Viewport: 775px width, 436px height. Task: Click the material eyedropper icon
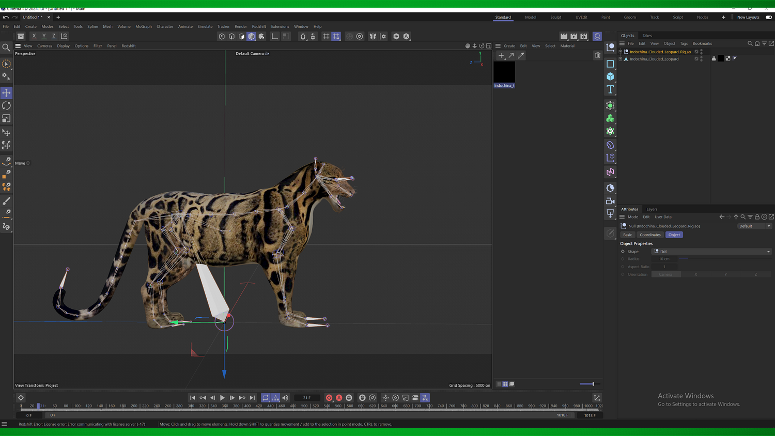point(521,55)
